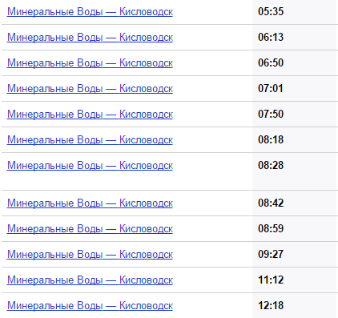Open the 07:50 Минеральные Воды — Кисловодск link
The image size is (338, 318).
point(90,115)
